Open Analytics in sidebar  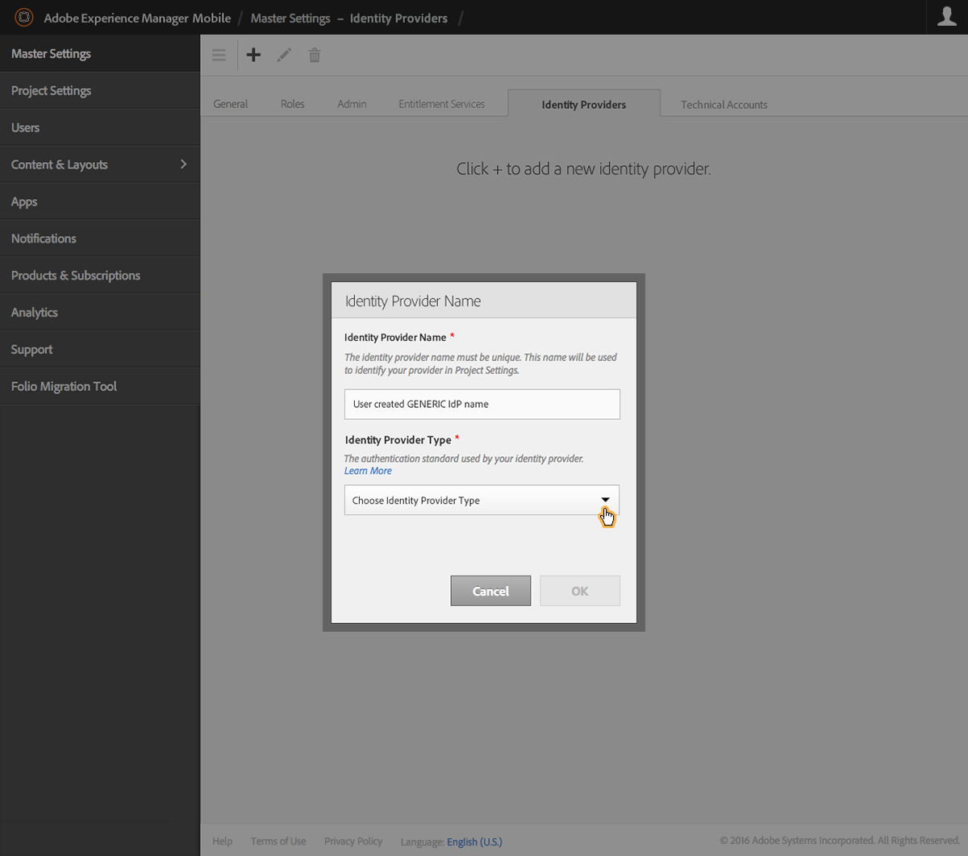100,313
